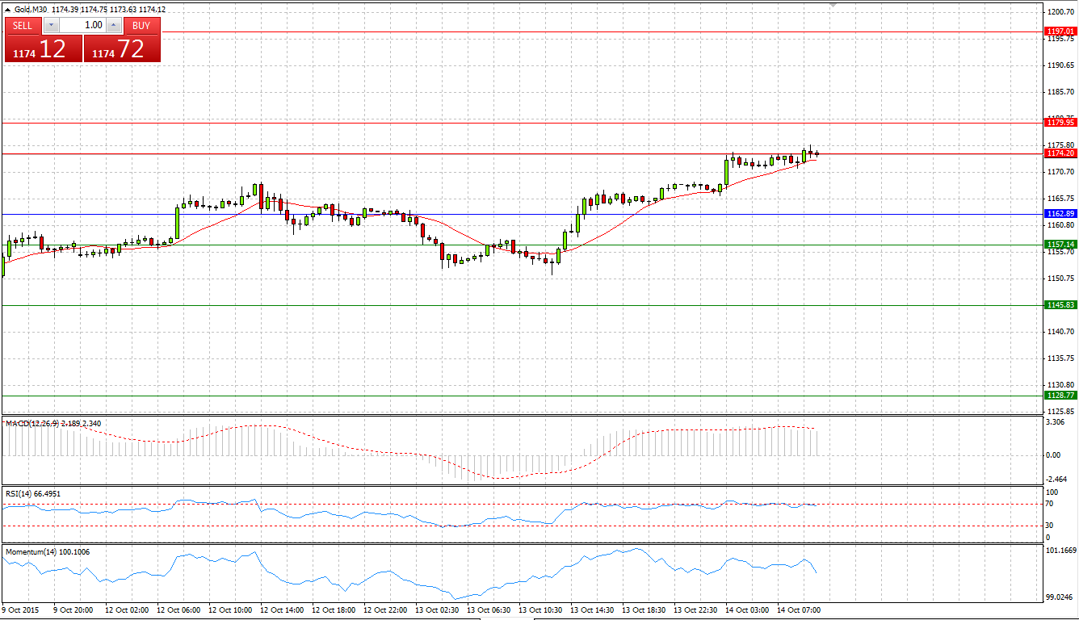Decrease trade volume with down arrow
1079x620 pixels.
[x=51, y=25]
